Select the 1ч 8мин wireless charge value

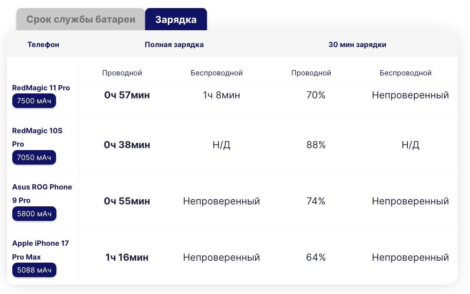(221, 95)
